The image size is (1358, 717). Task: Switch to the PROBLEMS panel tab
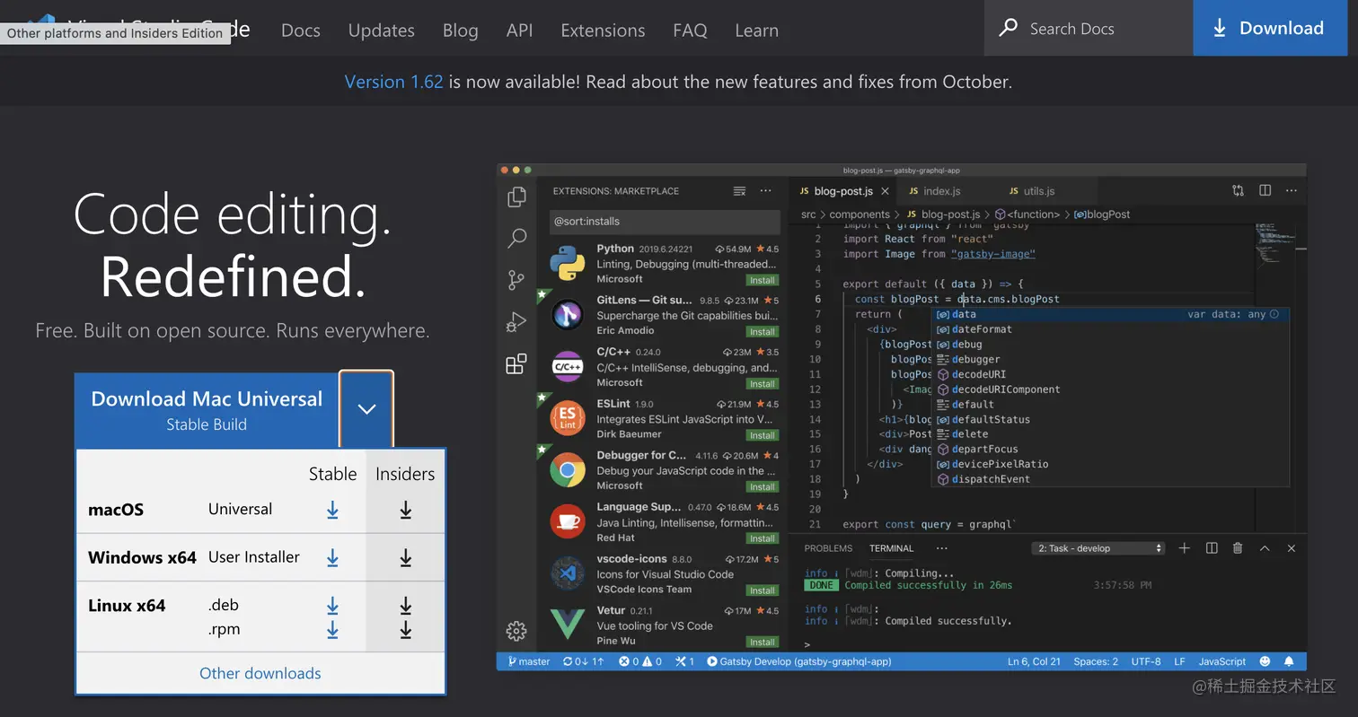click(828, 548)
